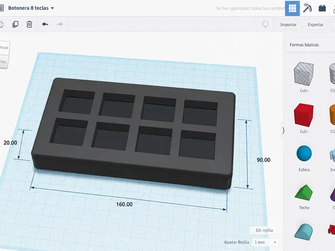Open the Formas básicas shape library dropdown
Image resolution: width=335 pixels, height=251 pixels.
[x=310, y=45]
